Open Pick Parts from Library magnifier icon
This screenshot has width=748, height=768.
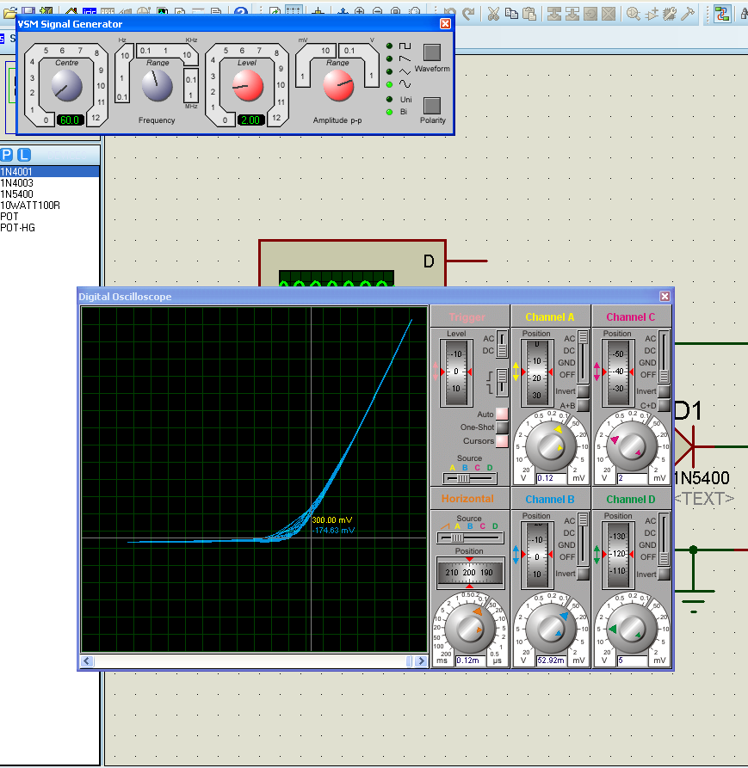point(634,13)
